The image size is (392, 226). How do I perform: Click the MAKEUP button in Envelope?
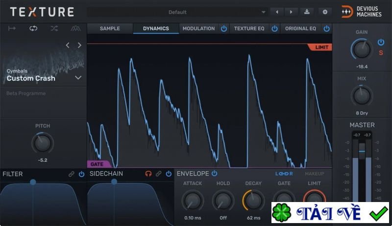[x=315, y=174]
